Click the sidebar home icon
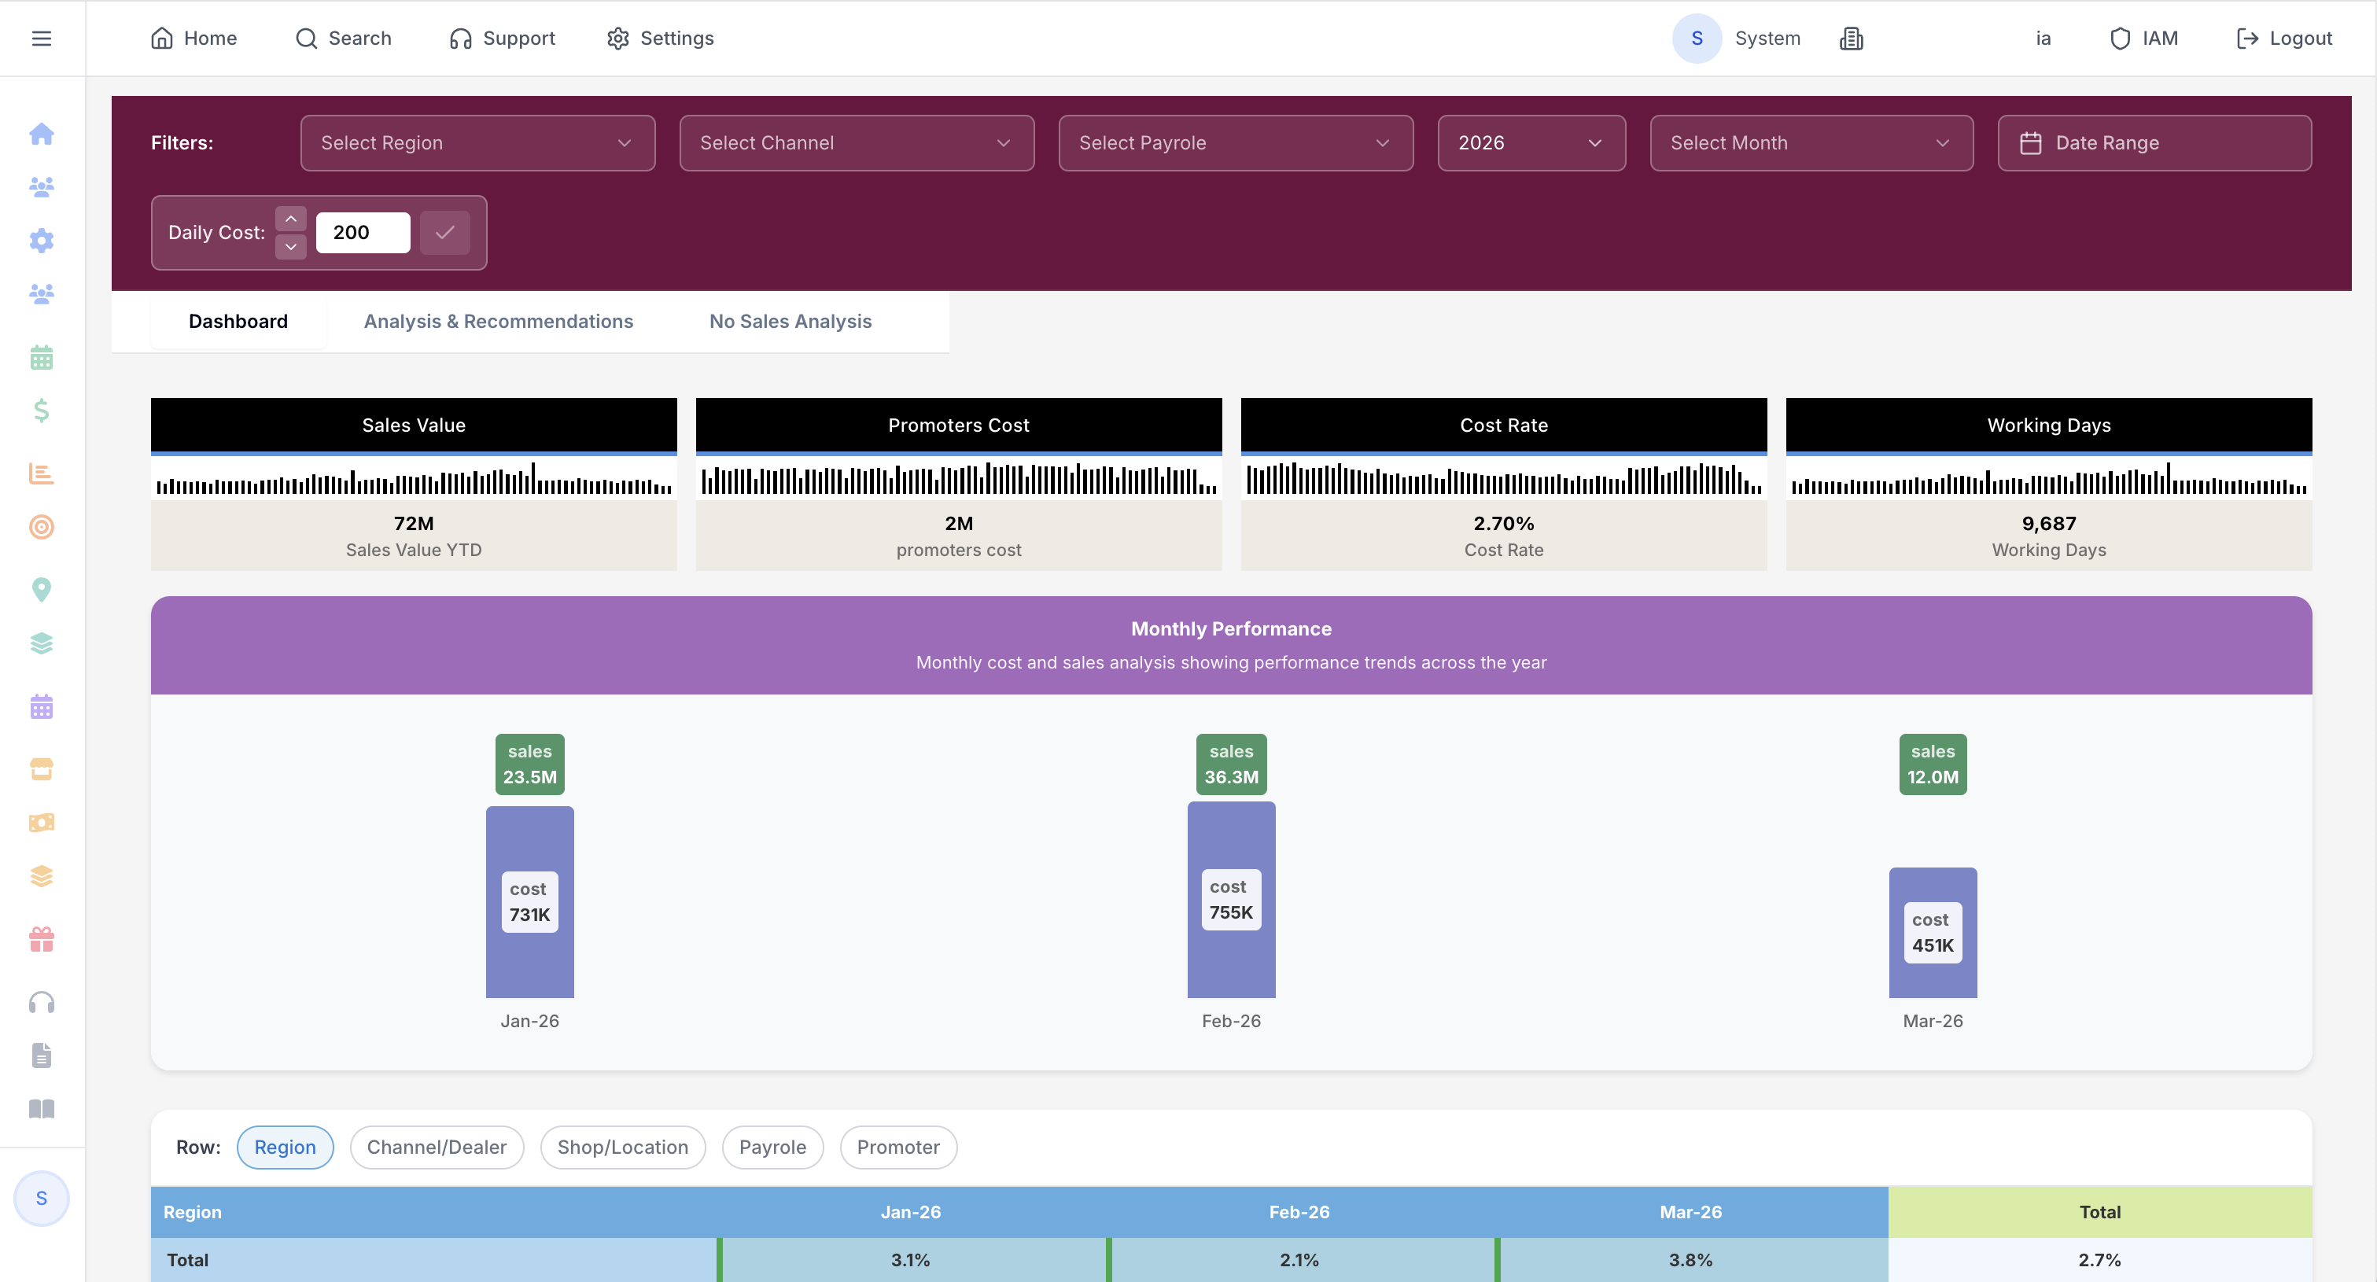Screen dimensions: 2377x1282 pos(42,134)
